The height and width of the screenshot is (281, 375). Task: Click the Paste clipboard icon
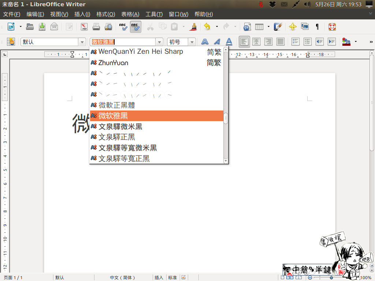pyautogui.click(x=174, y=26)
